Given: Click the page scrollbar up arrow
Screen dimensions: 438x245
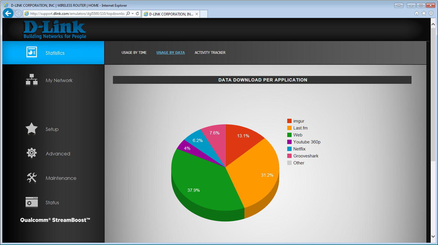Looking at the screenshot, I should 433,24.
